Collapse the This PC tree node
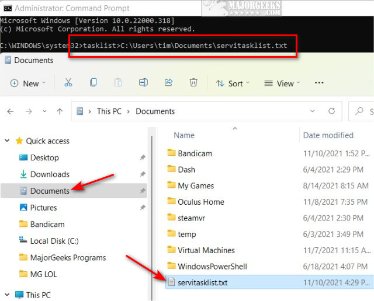Image resolution: width=374 pixels, height=301 pixels. click(7, 295)
